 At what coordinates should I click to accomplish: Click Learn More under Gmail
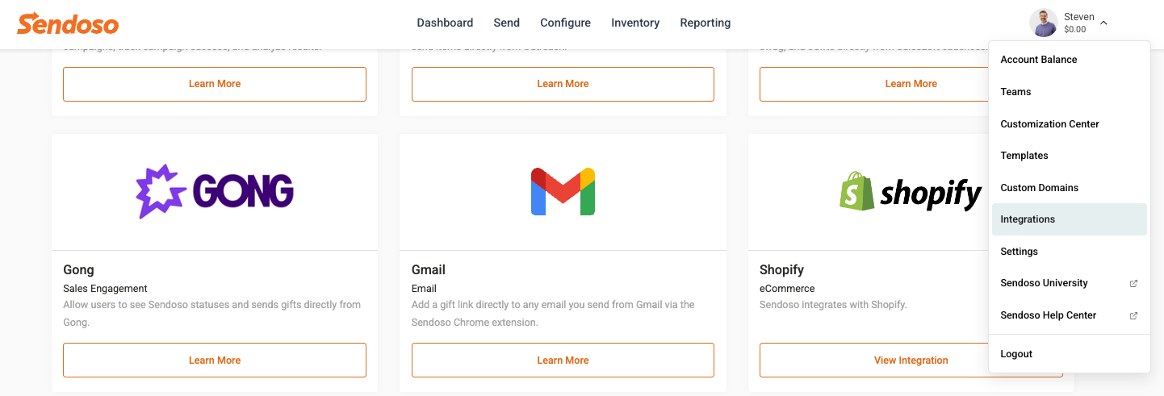(x=563, y=361)
